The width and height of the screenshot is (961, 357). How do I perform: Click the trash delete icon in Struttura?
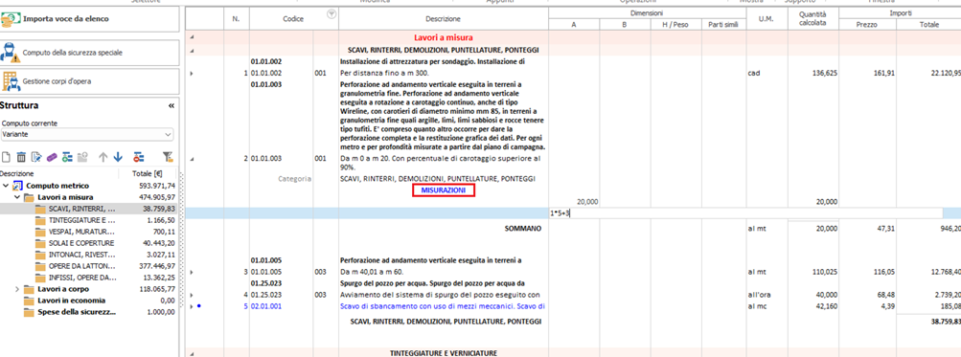pos(21,157)
